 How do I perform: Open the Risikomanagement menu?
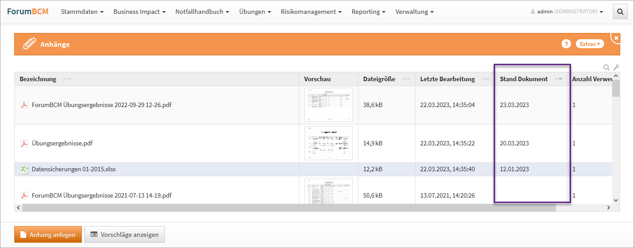(311, 12)
